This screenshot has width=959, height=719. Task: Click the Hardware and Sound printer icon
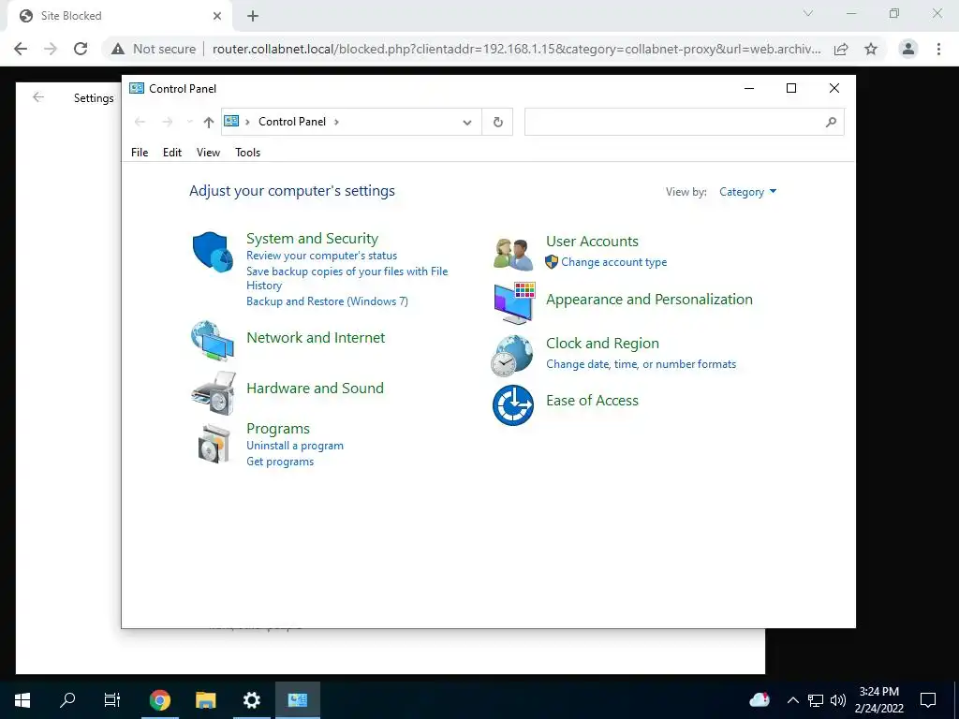(x=213, y=393)
